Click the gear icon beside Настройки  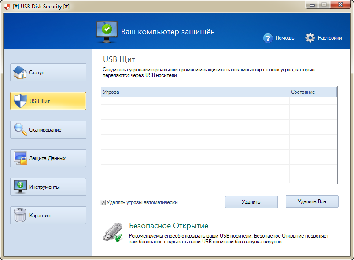(310, 38)
